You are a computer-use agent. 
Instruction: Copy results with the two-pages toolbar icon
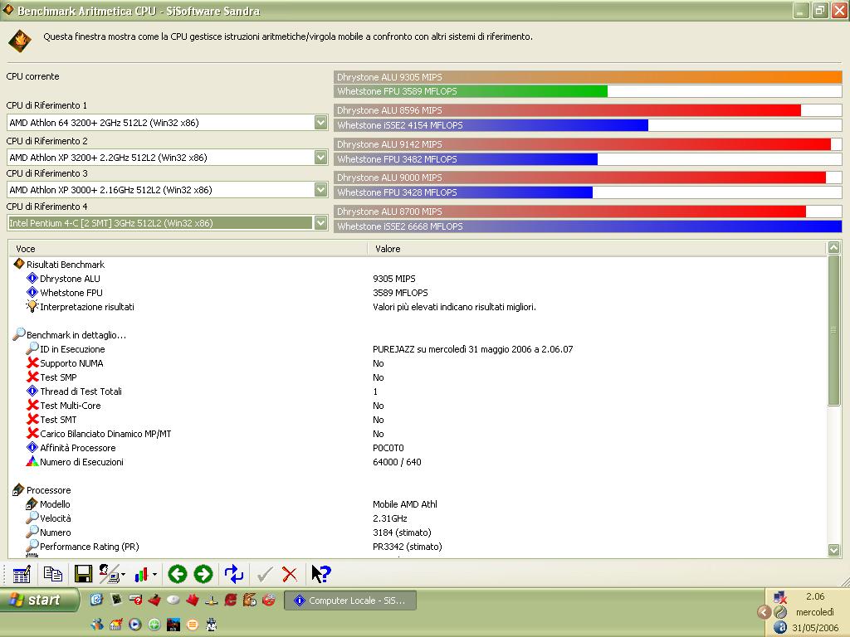tap(52, 574)
